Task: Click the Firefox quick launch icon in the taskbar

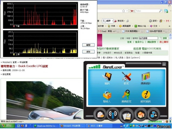Action: [22, 126]
